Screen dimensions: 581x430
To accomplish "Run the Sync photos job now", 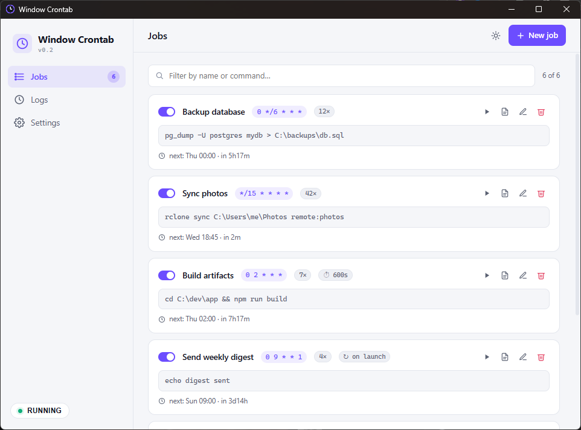I will [x=487, y=193].
